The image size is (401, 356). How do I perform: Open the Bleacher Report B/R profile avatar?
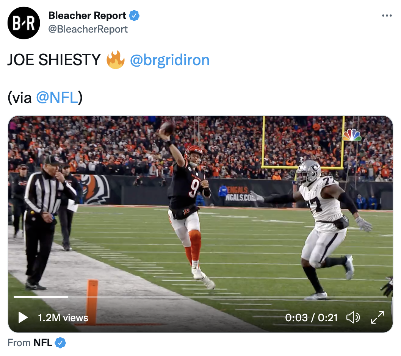click(23, 23)
